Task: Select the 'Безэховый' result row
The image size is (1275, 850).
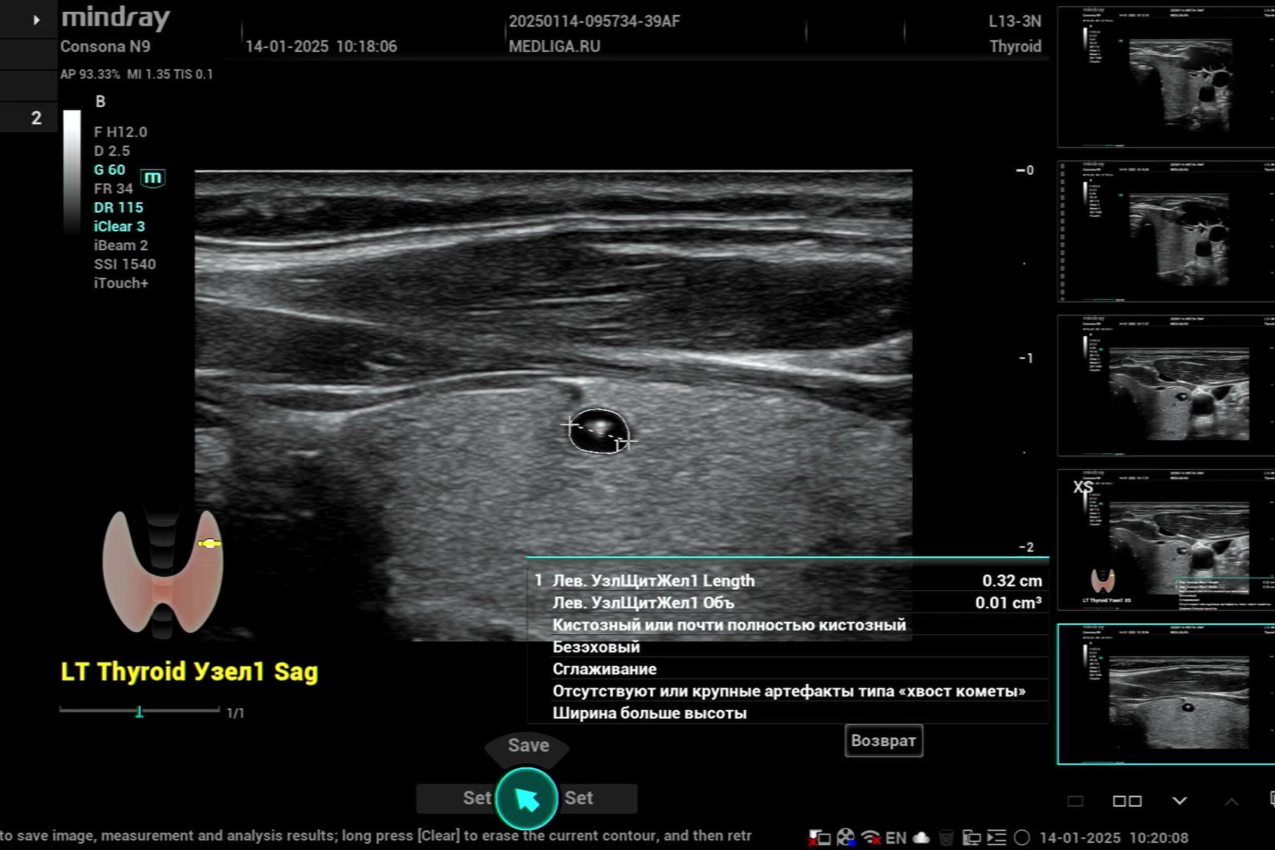Action: click(x=596, y=647)
